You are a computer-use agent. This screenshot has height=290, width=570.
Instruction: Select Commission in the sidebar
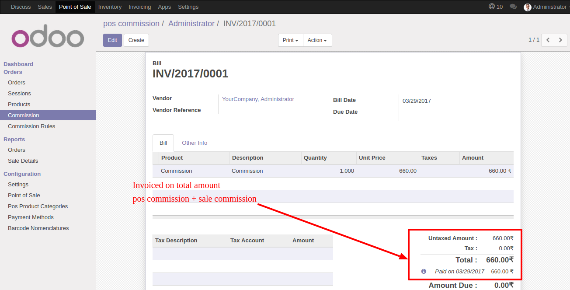point(48,115)
